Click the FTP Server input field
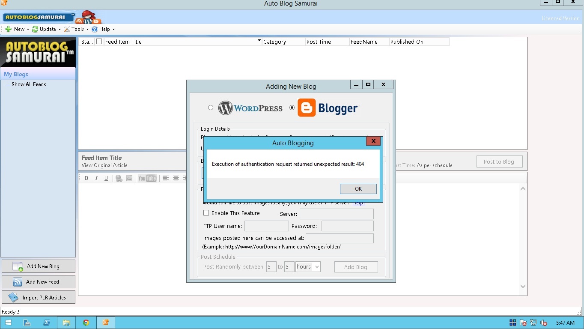 coord(337,214)
